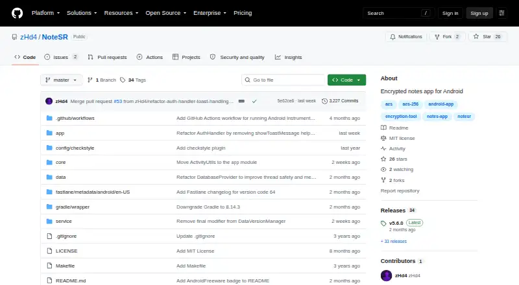The width and height of the screenshot is (519, 285).
Task: Open the zHd4 owner link
Action: 29,37
